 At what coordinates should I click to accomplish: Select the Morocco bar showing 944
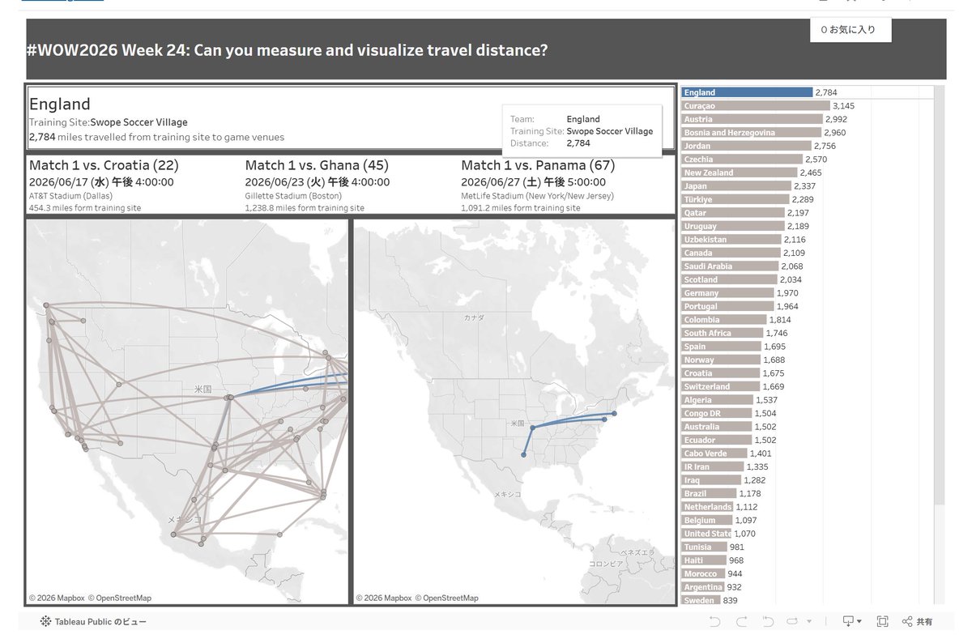704,573
